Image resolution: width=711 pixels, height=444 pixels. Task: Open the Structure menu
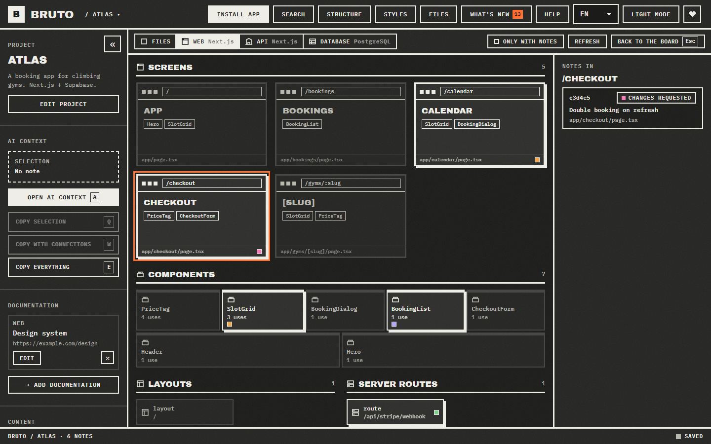point(344,14)
